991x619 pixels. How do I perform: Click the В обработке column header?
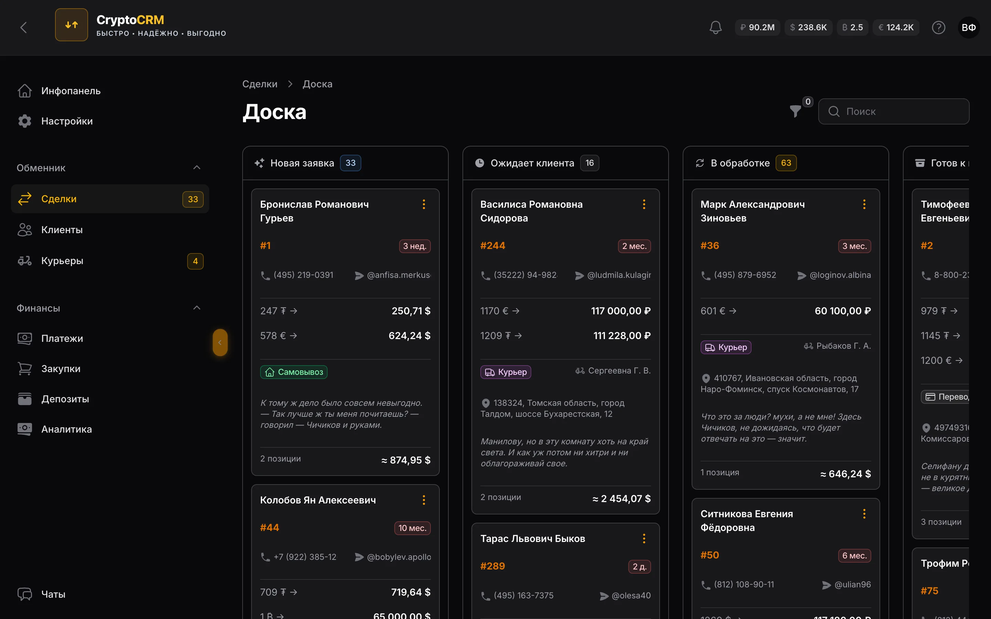786,163
